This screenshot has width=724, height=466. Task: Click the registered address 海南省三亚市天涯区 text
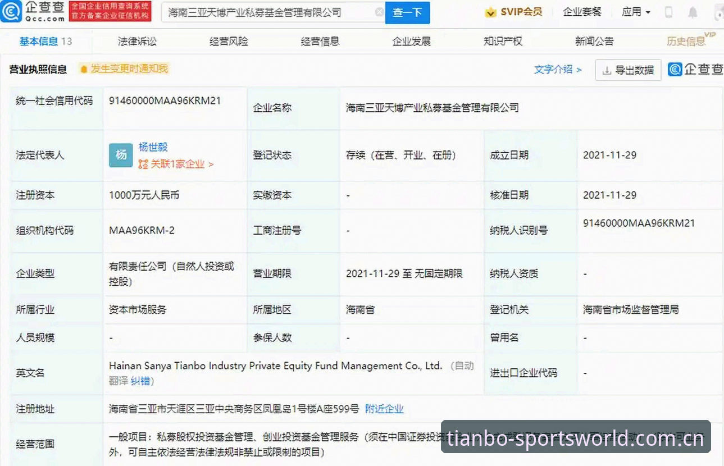tap(234, 409)
